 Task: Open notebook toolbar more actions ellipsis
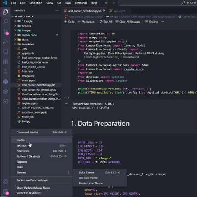163,22
